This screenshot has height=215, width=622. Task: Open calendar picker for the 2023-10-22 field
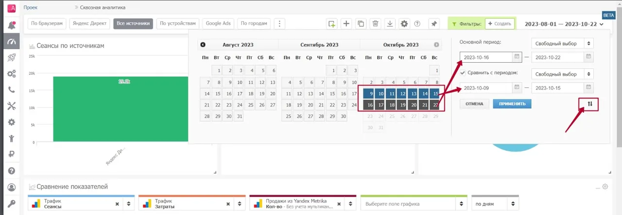(x=588, y=57)
